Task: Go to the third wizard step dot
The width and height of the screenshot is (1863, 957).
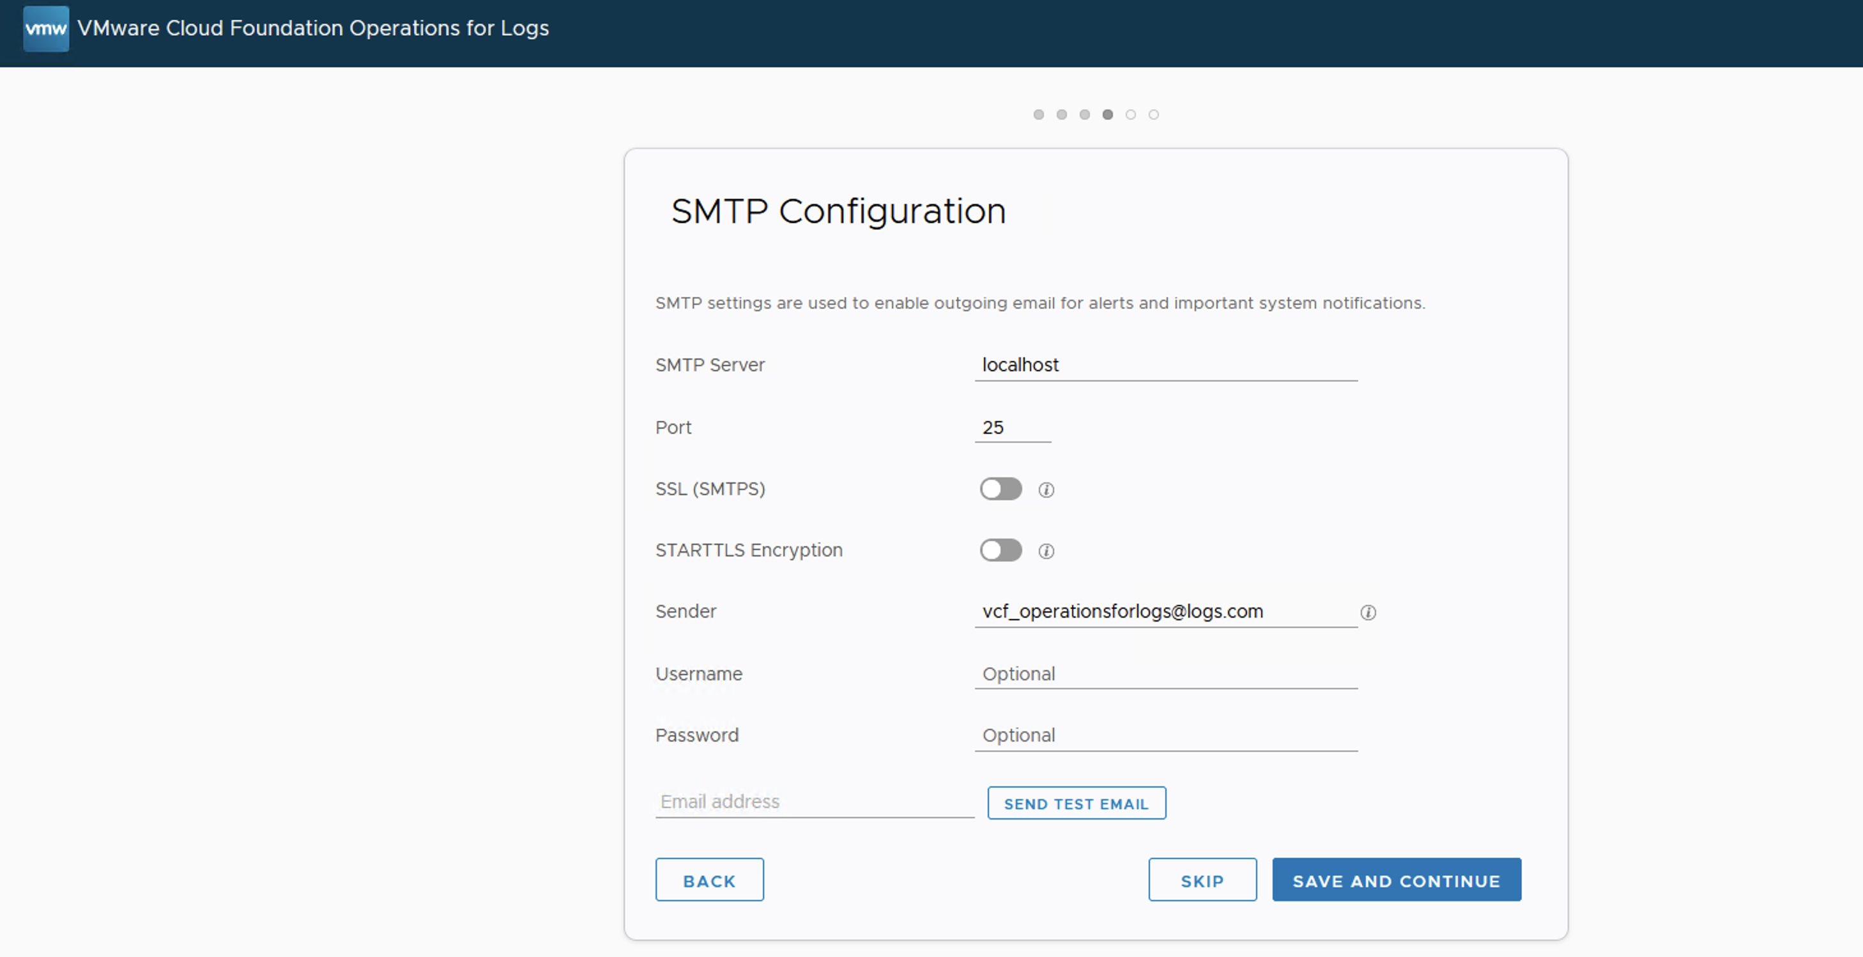Action: pos(1084,114)
